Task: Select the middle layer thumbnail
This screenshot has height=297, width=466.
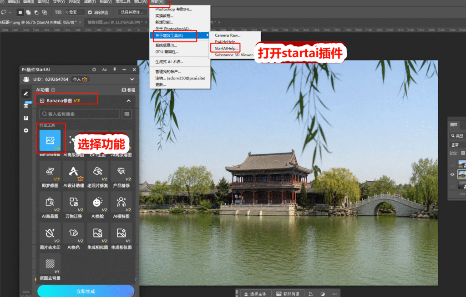Action: (x=462, y=174)
